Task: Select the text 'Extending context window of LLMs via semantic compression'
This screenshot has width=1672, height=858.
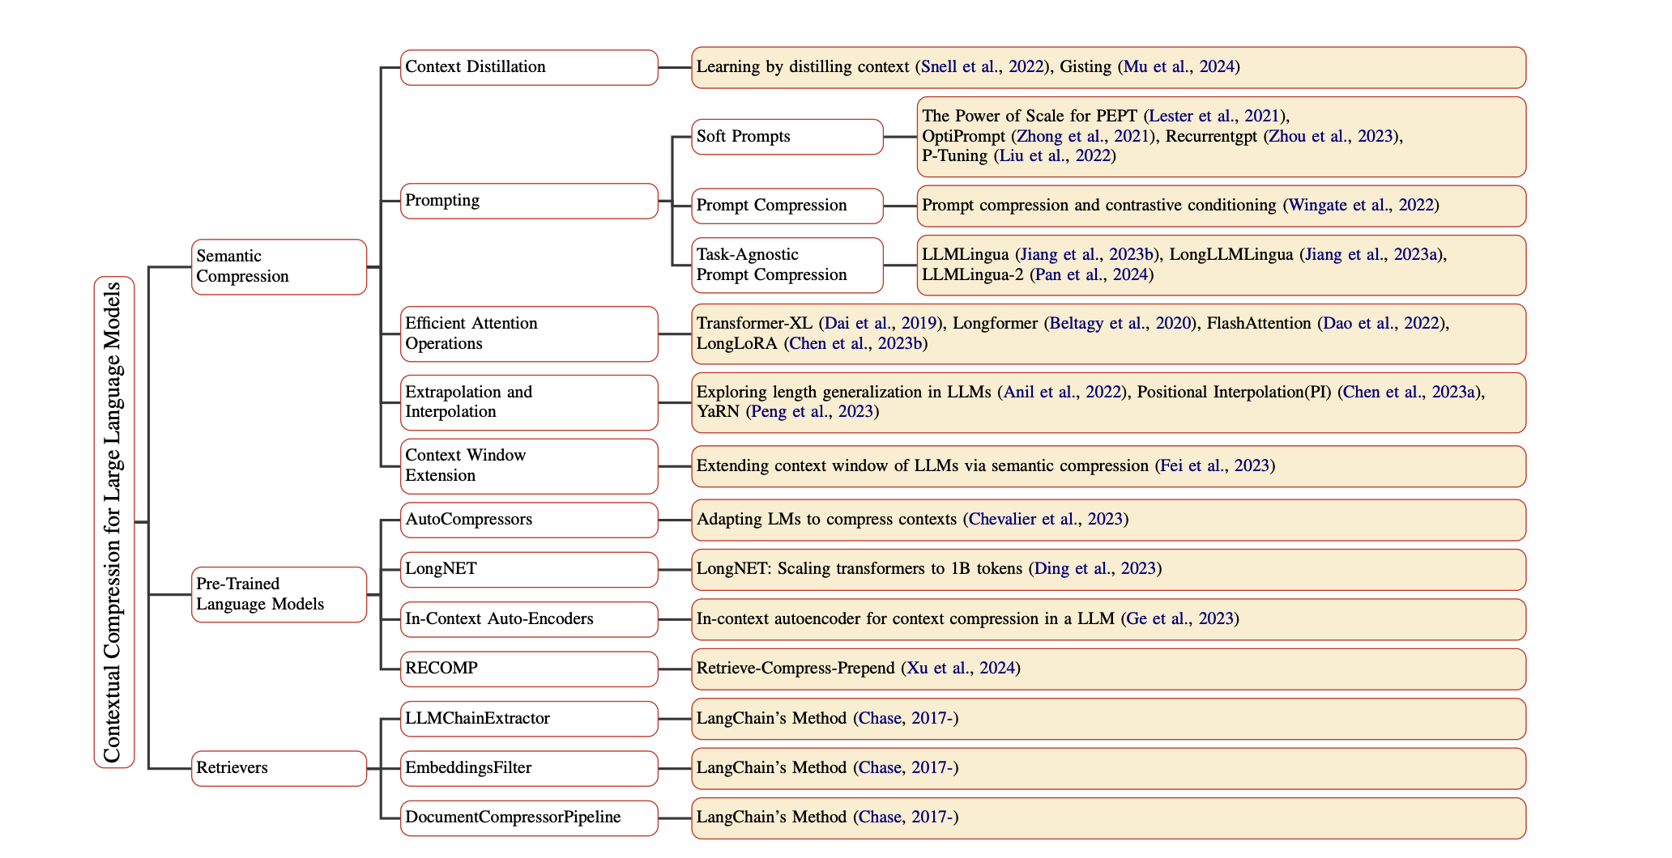Action: point(923,466)
